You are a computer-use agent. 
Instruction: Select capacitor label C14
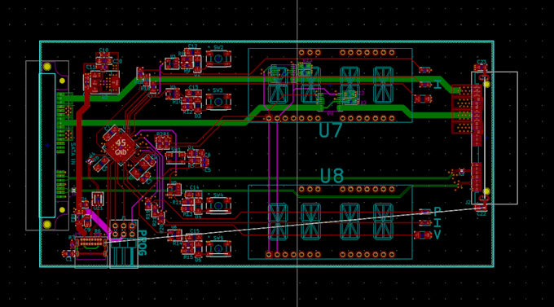click(195, 187)
